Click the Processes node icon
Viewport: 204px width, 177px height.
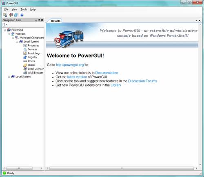click(25, 45)
